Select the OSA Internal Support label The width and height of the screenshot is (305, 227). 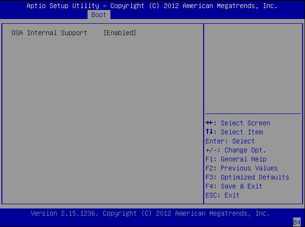tap(49, 33)
